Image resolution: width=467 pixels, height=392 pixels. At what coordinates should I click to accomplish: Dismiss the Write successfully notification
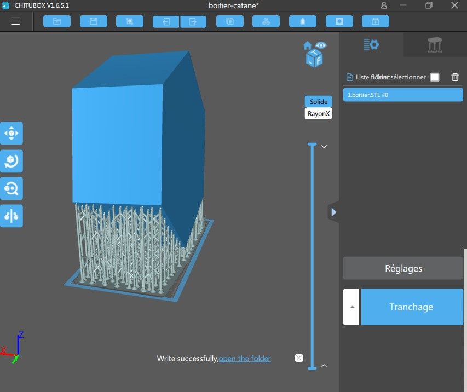click(299, 358)
